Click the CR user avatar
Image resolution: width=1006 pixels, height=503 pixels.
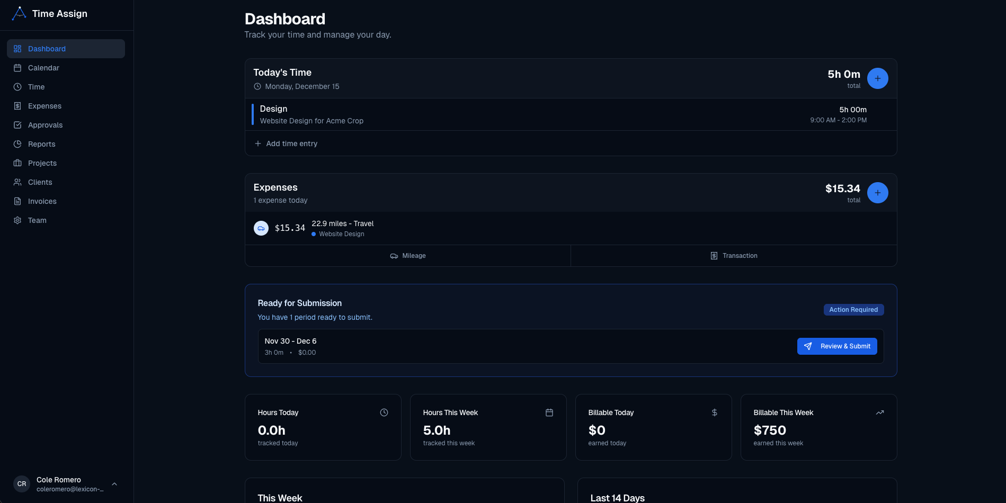click(x=22, y=484)
